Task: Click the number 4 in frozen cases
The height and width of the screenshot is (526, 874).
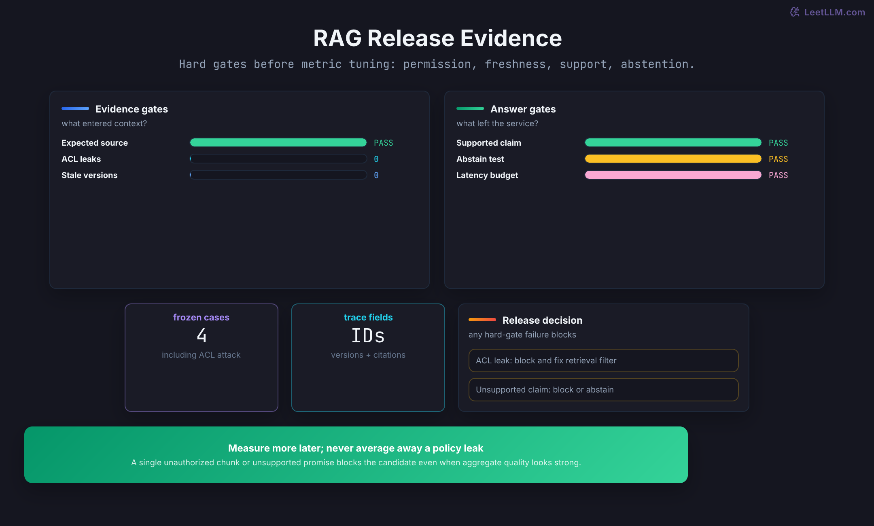Action: [202, 335]
